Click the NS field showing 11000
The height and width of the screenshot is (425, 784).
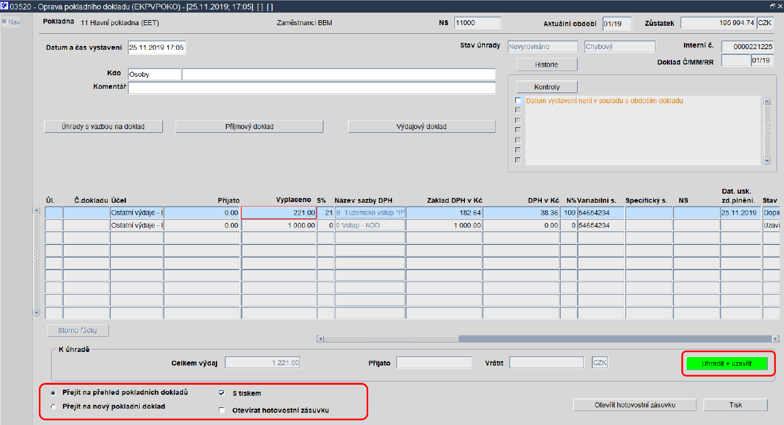(x=478, y=23)
